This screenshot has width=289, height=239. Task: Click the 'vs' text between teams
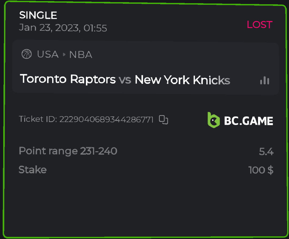125,80
